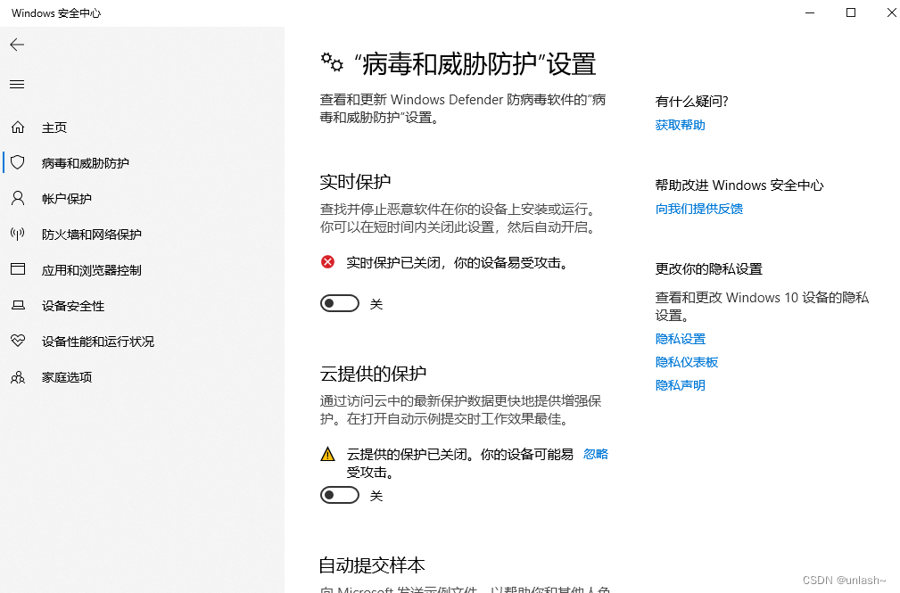The width and height of the screenshot is (900, 593).
Task: Click the 向我们提供反馈 link
Action: (699, 209)
